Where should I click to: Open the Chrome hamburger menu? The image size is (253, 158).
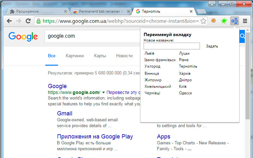coord(245,21)
